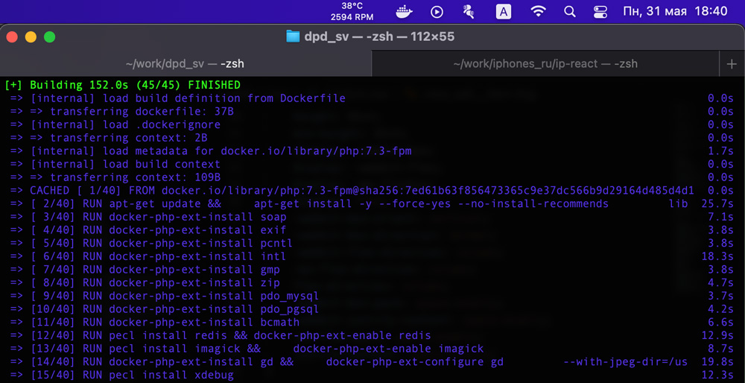Click the play circle menu bar icon
Screen dimensions: 745x383
[x=437, y=11]
